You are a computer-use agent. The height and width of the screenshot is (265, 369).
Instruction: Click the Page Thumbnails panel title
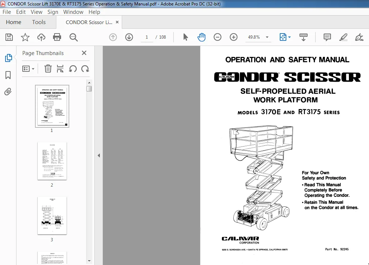click(43, 53)
